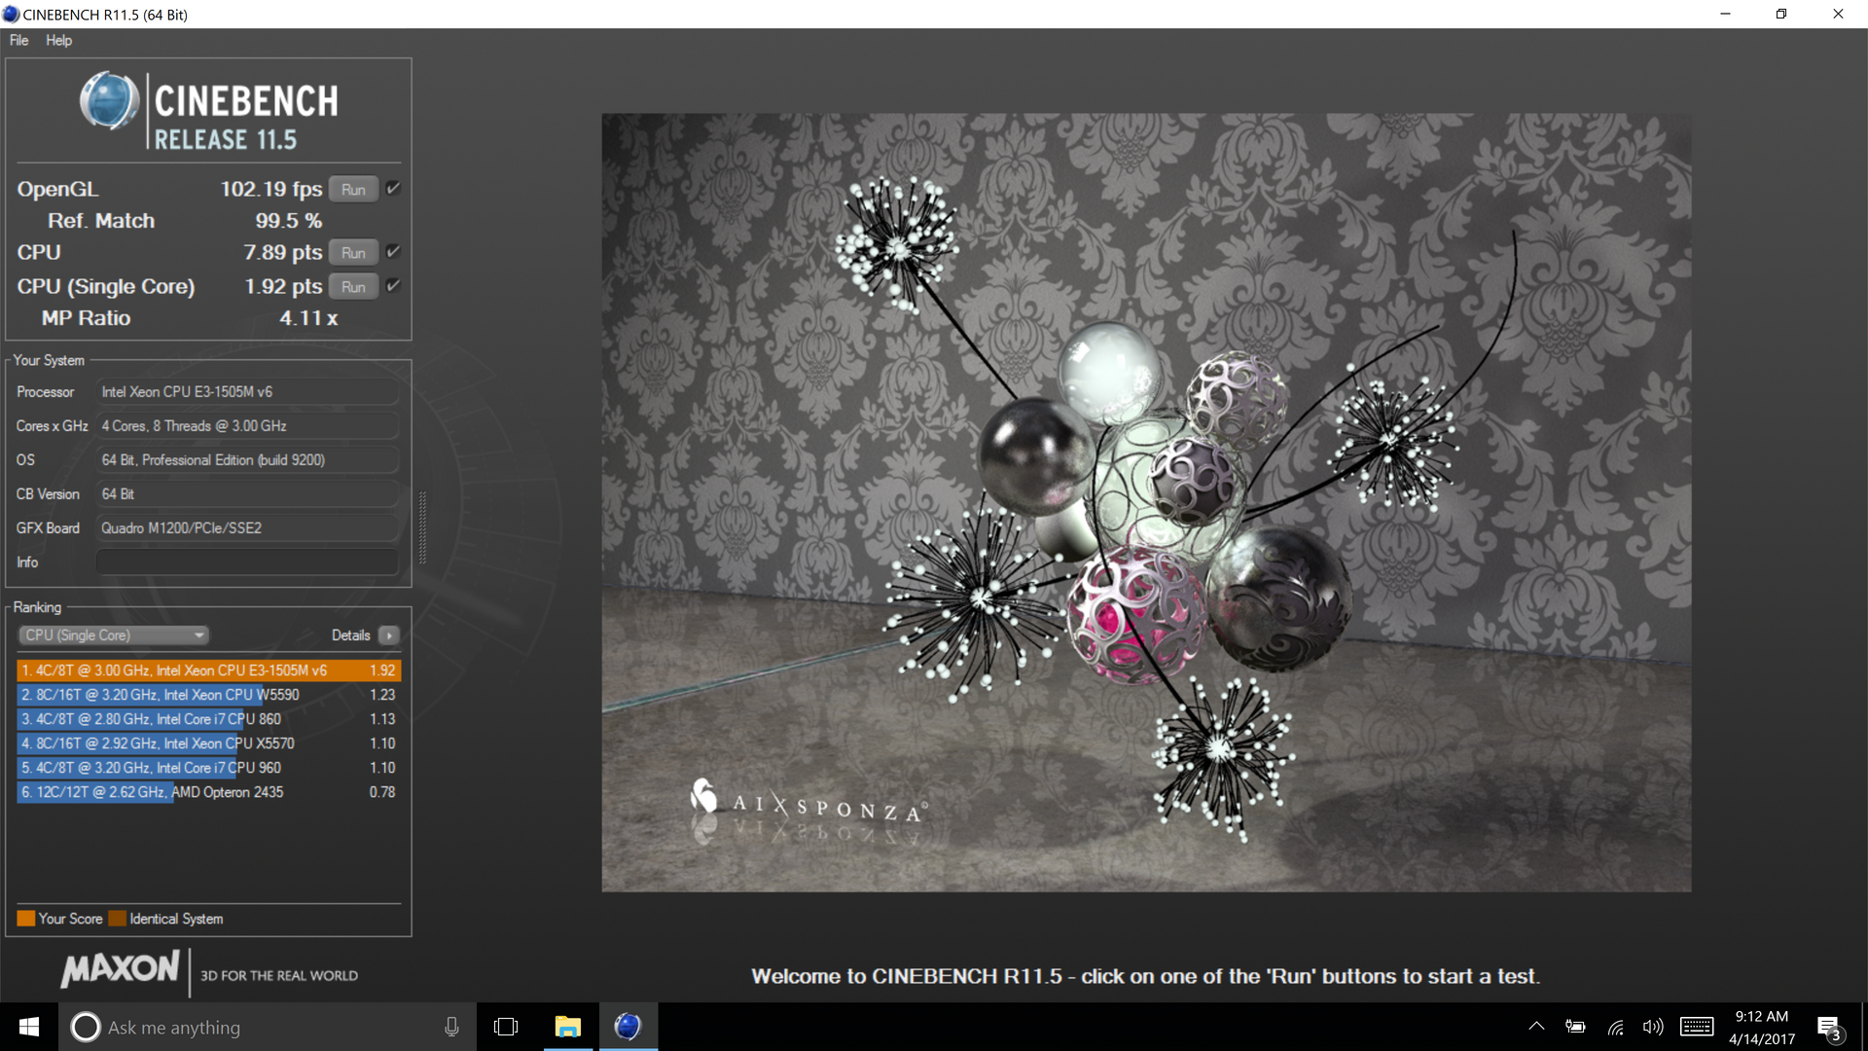1868x1051 pixels.
Task: Toggle the OpenGL test checkbox
Action: click(x=393, y=189)
